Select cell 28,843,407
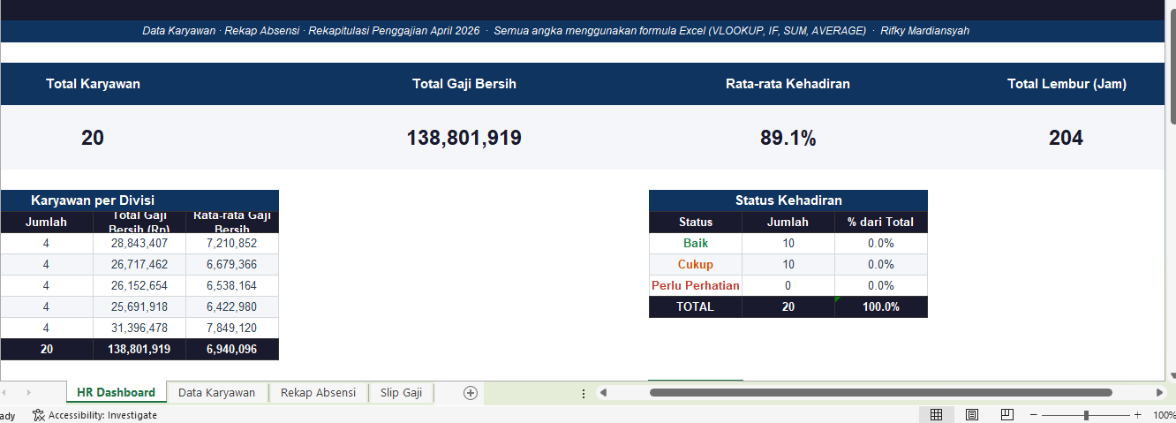Screen dimensions: 1176x423 [x=139, y=243]
